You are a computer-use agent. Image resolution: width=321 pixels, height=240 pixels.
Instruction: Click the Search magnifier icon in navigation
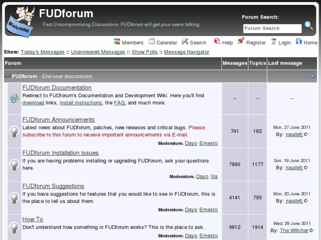pos(185,41)
